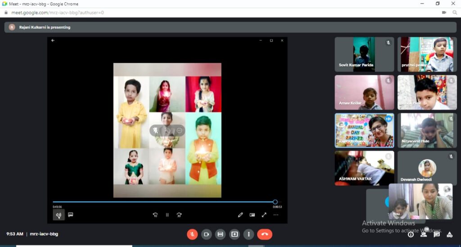The image size is (461, 247).
Task: Leave the call with the red hang-up button
Action: pos(265,234)
